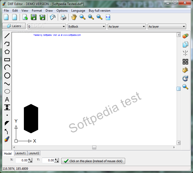Click the Copy objects icon on right
The height and width of the screenshot is (173, 193).
[185, 44]
